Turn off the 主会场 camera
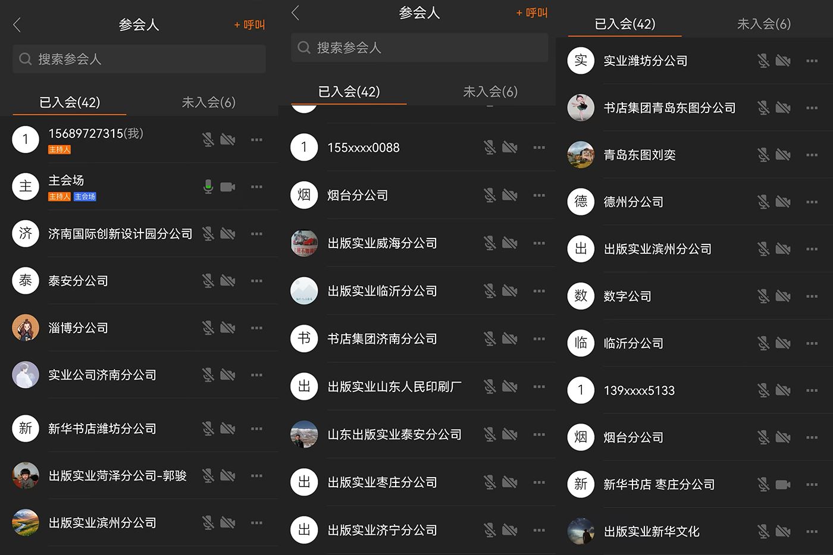Screen dimensions: 833x555 pos(227,187)
